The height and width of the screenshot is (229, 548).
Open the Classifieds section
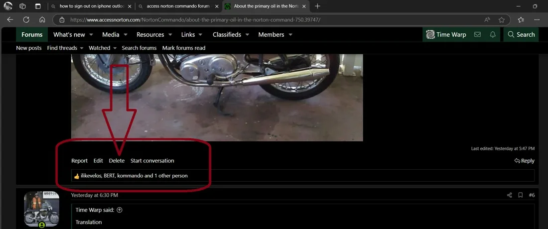(x=227, y=34)
